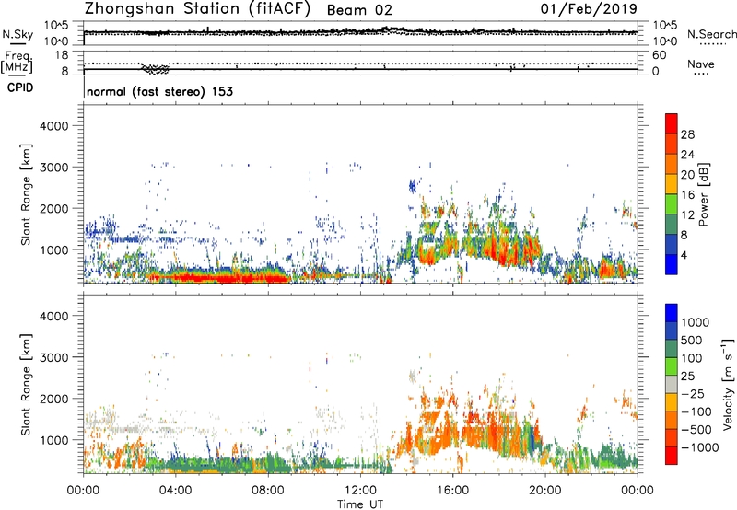Click the '4000' tick on the Power panel axis
The width and height of the screenshot is (737, 510).
click(53, 126)
